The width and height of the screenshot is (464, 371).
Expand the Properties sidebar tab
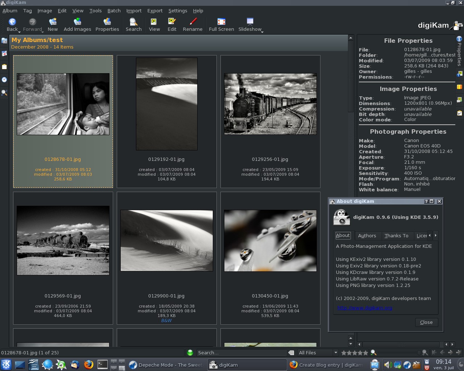coord(459,51)
